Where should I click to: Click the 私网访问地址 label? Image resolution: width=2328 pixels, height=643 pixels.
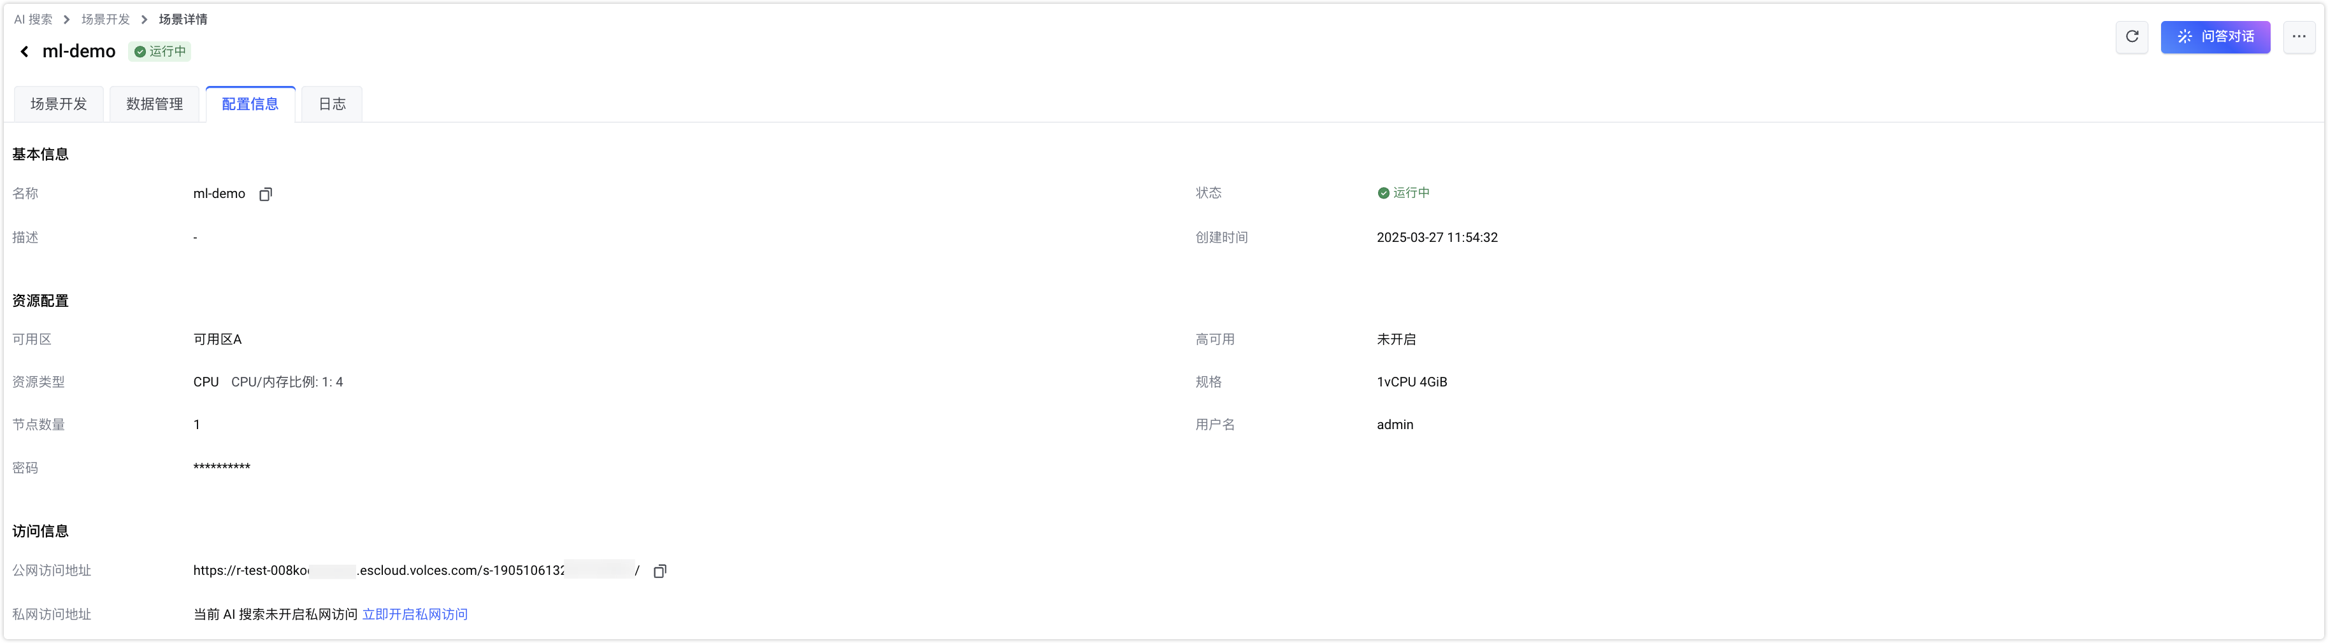coord(52,614)
